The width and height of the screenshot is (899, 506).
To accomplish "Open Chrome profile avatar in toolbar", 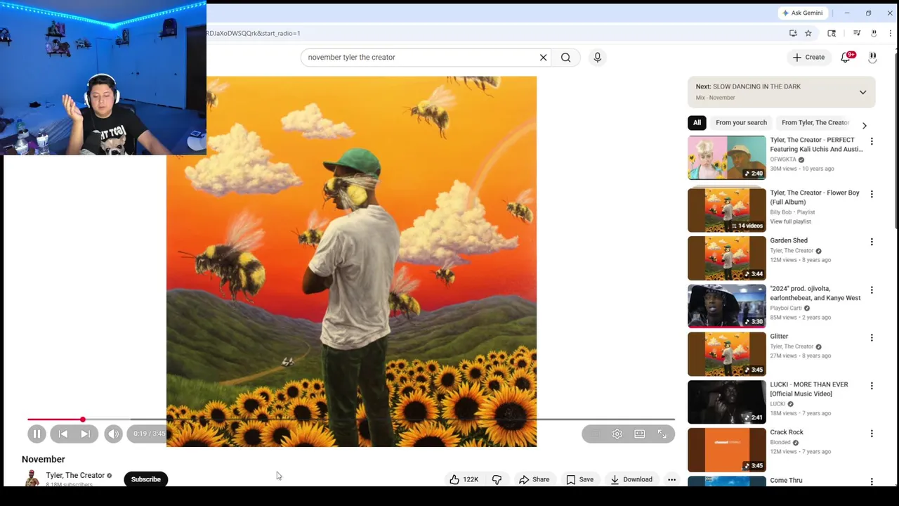I will [874, 33].
